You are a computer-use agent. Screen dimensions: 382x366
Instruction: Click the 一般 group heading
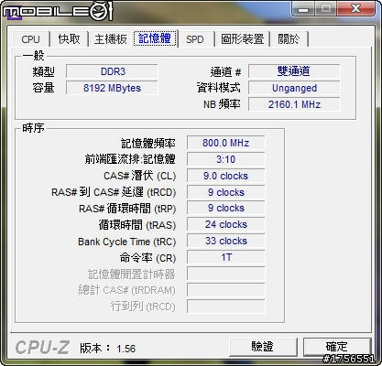click(34, 56)
